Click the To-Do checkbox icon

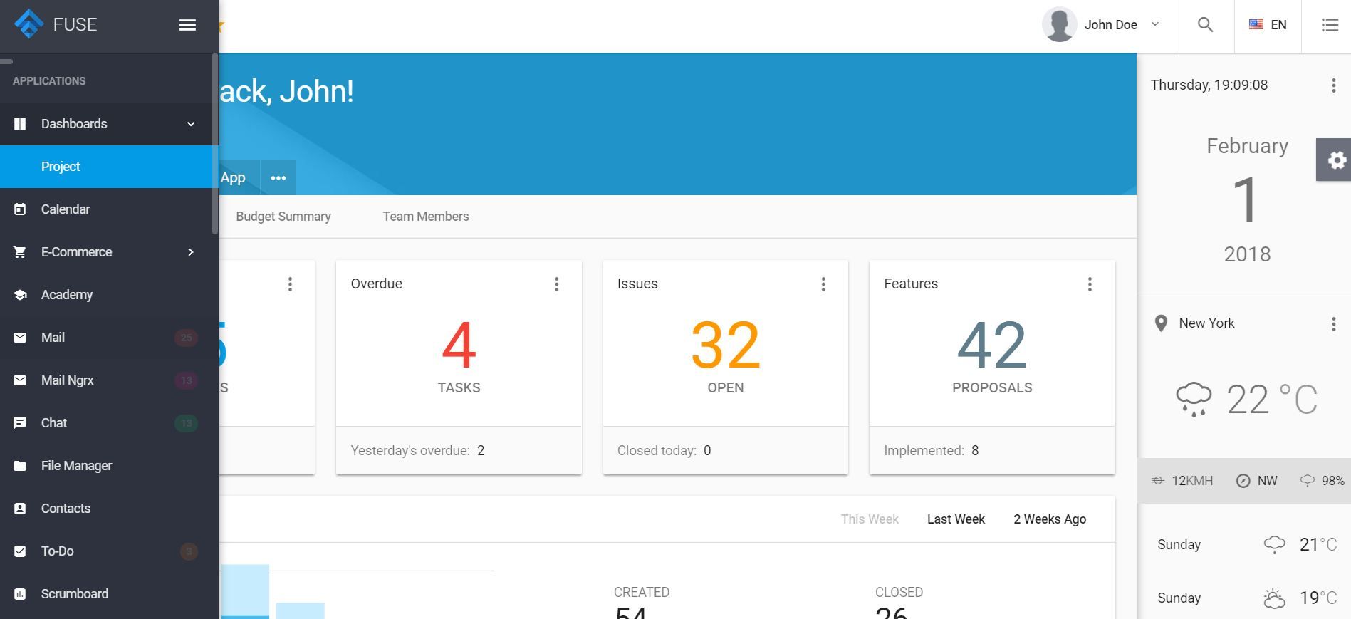(20, 551)
